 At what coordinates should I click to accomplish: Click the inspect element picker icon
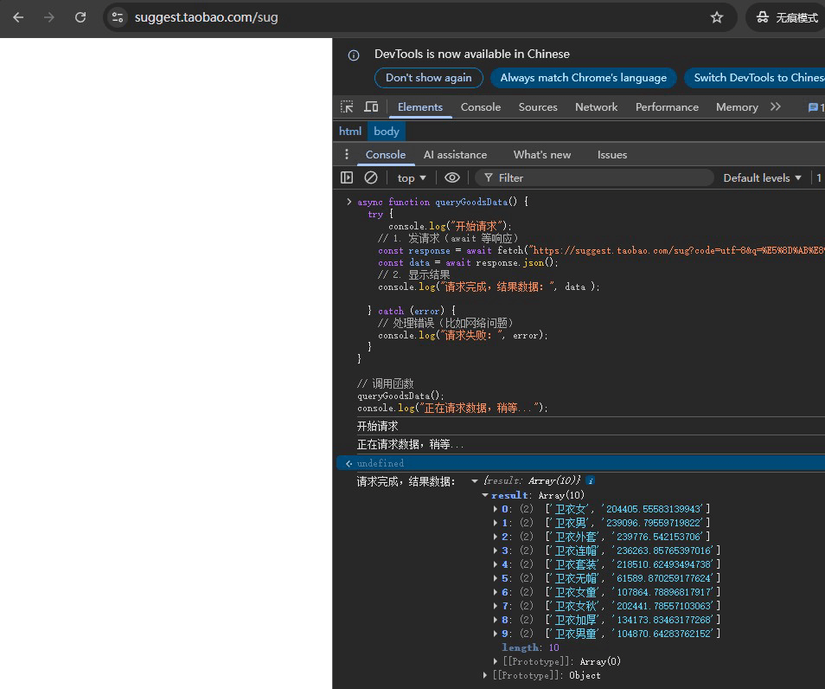coord(347,107)
